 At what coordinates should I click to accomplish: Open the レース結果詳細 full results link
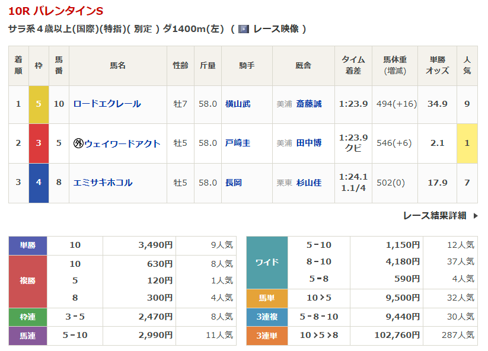click(x=434, y=216)
